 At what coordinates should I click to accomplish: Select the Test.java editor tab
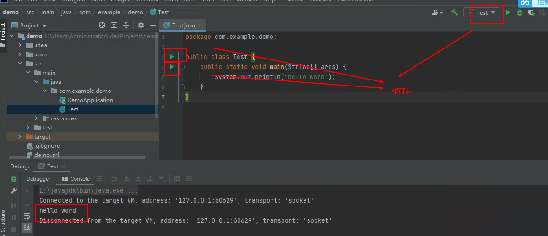[183, 25]
